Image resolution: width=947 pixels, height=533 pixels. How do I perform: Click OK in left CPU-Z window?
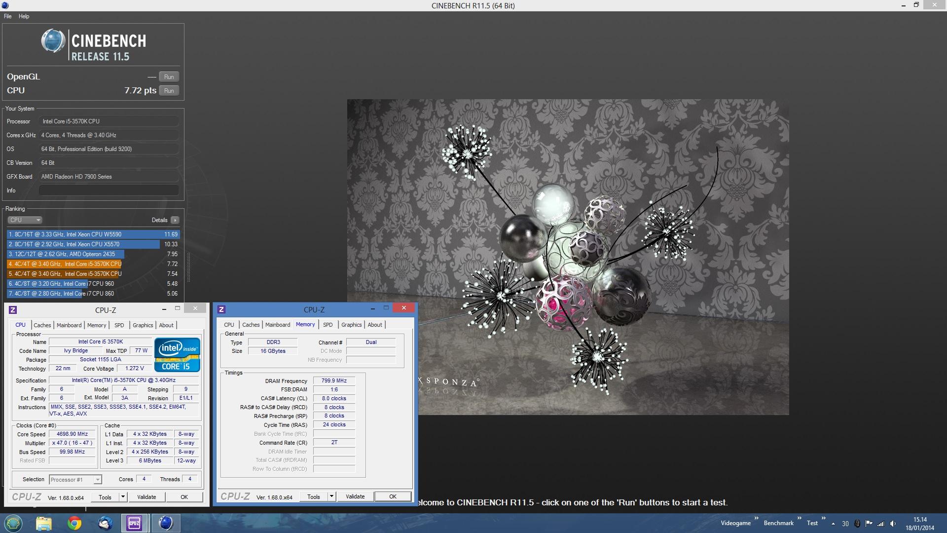point(184,497)
